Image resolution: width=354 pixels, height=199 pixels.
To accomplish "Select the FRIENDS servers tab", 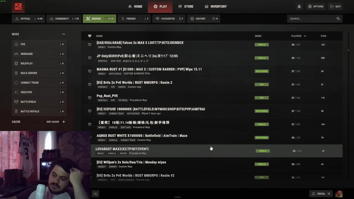I will pos(134,19).
